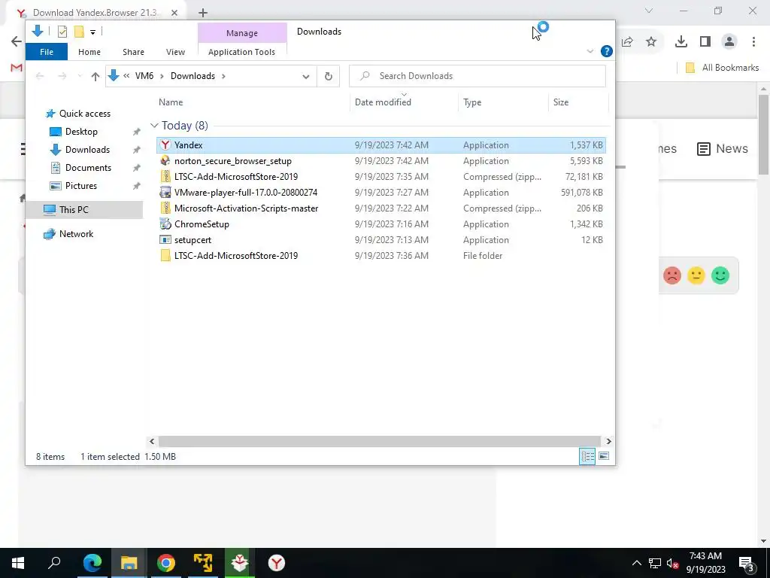The height and width of the screenshot is (578, 770).
Task: Open taskbar search magnifier
Action: (x=54, y=562)
